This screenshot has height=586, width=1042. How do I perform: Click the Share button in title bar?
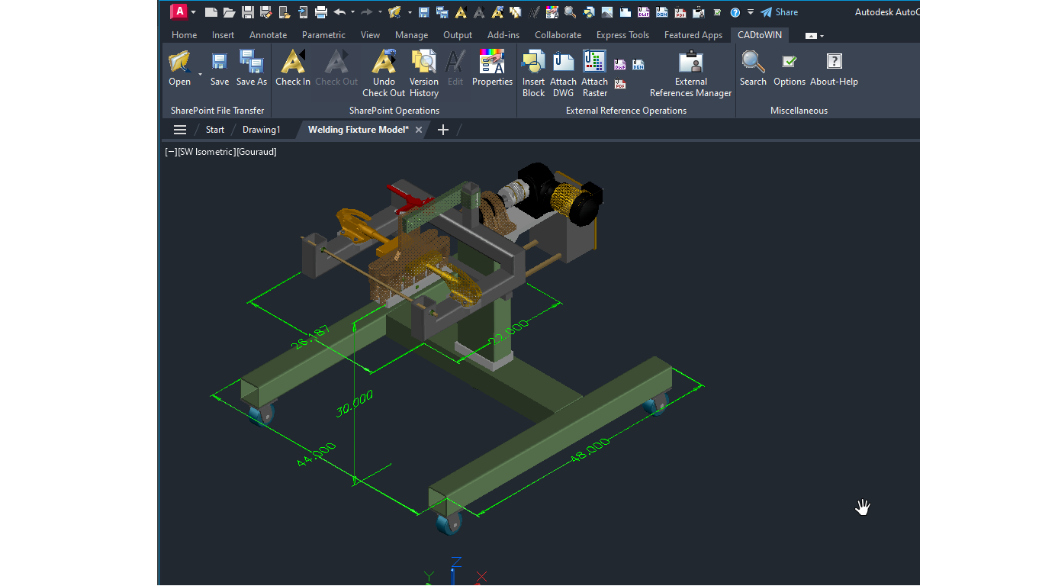pyautogui.click(x=779, y=12)
